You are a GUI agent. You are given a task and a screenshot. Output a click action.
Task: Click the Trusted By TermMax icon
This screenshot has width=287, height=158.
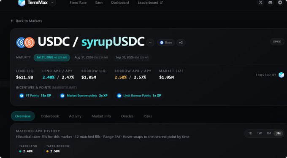(x=281, y=75)
